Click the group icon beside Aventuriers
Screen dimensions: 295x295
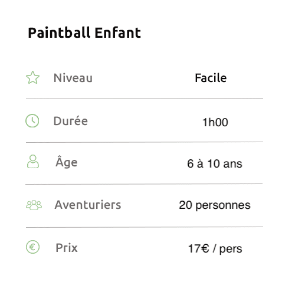34,205
